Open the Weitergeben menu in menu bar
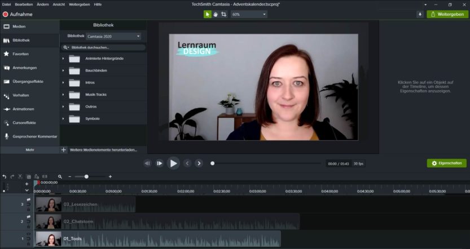Viewport: 470px width, 249px height. click(x=79, y=5)
